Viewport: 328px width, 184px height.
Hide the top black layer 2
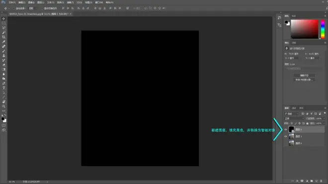click(286, 130)
